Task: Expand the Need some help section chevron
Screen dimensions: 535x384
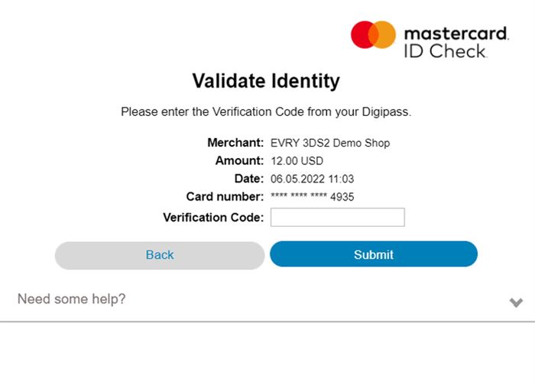Action: [516, 302]
